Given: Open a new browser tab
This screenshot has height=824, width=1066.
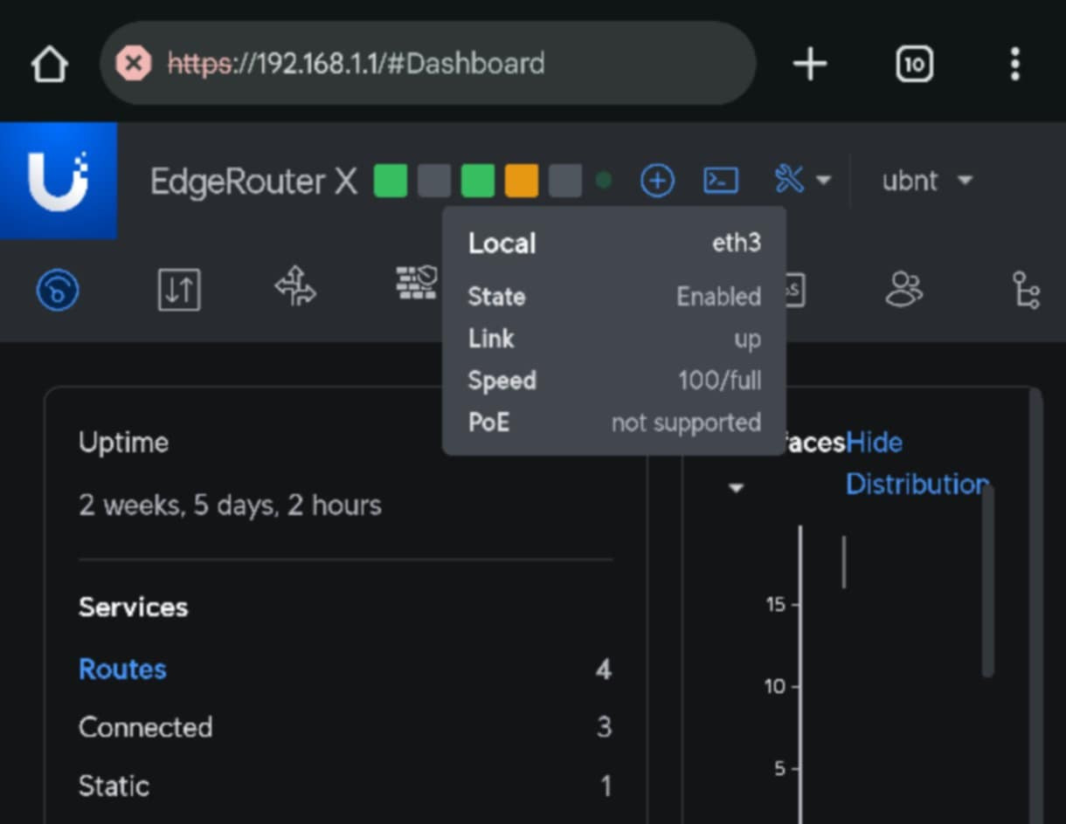Looking at the screenshot, I should pyautogui.click(x=810, y=64).
